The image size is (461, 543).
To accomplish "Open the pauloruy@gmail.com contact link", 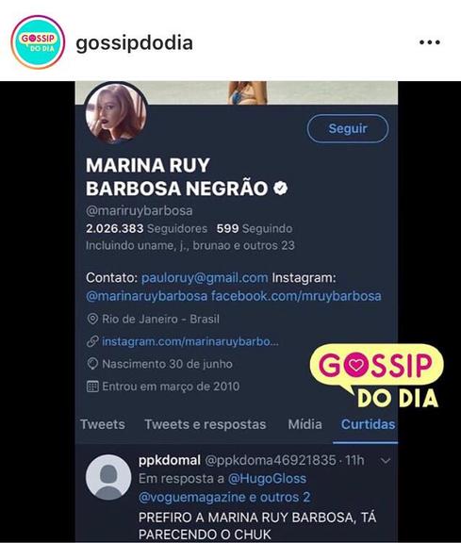I will click(x=205, y=278).
